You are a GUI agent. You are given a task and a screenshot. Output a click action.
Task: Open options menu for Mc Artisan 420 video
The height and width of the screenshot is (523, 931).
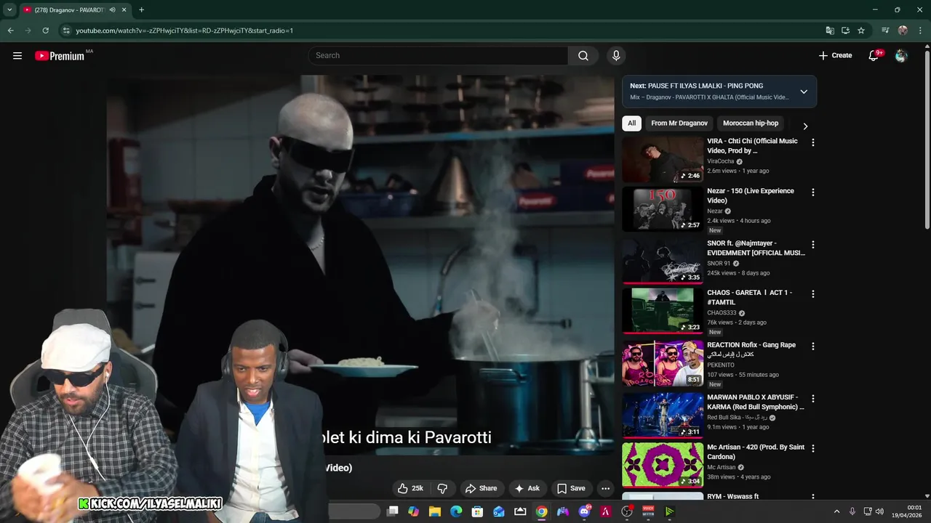[x=812, y=449]
